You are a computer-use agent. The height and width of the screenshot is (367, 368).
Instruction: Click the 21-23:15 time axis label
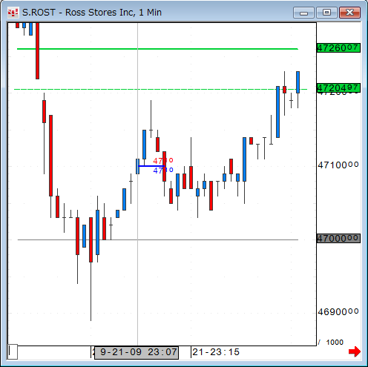tap(216, 352)
